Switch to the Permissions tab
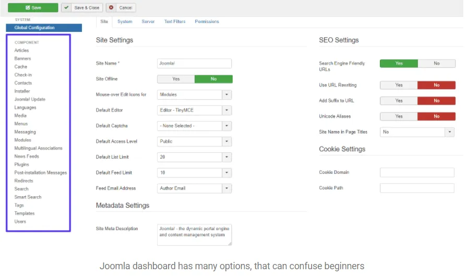 coord(207,21)
